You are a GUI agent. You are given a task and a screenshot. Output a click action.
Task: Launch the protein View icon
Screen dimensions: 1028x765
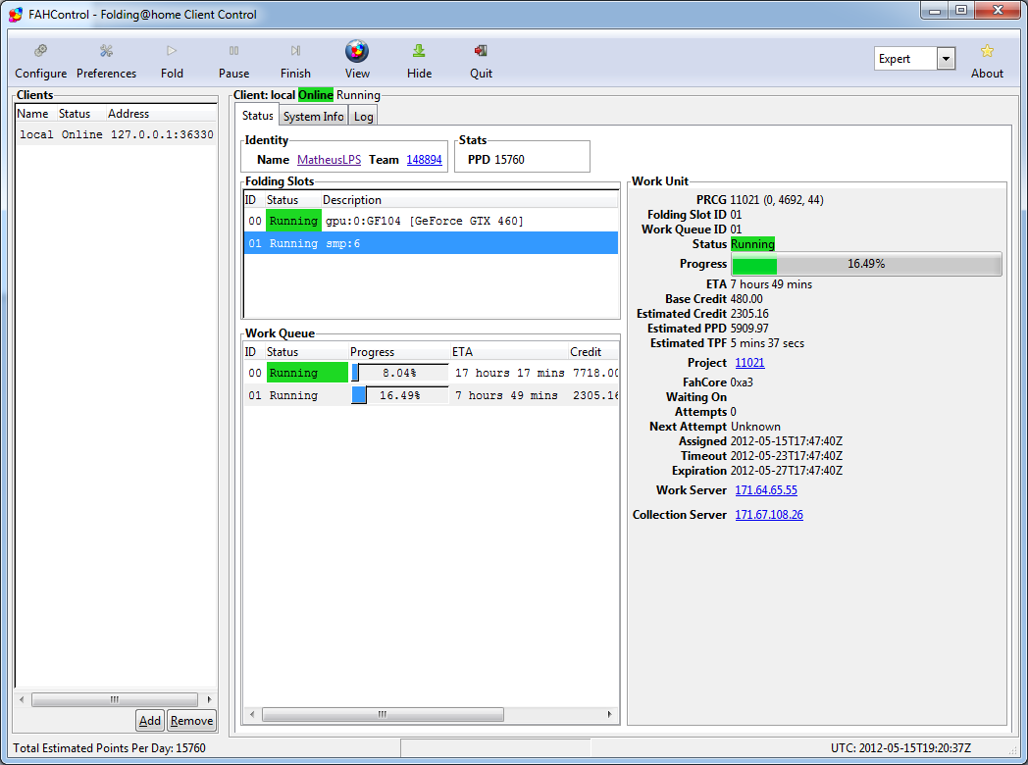(x=357, y=51)
